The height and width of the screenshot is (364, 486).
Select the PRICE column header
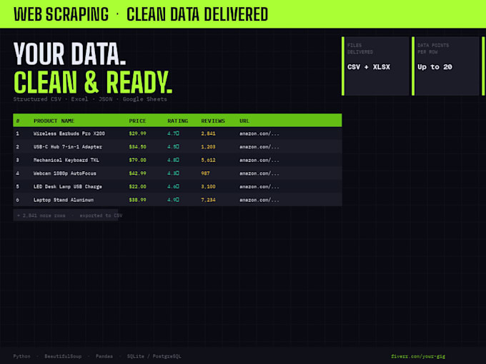pos(137,121)
